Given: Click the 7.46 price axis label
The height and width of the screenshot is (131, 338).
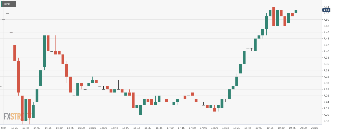Looking at the screenshot, I should 326,32.
